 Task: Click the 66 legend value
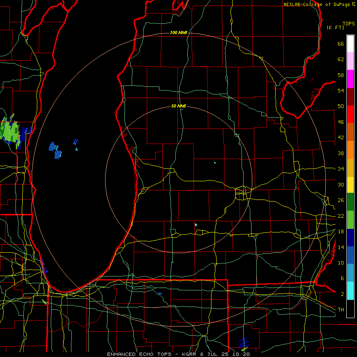pos(341,44)
